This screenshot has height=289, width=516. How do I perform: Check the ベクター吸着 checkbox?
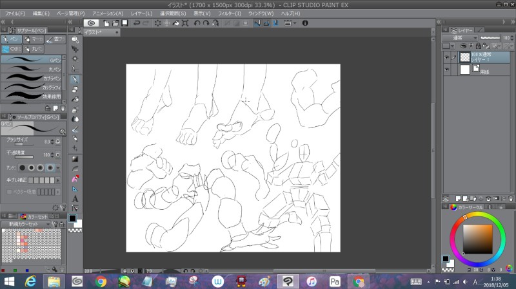9,192
